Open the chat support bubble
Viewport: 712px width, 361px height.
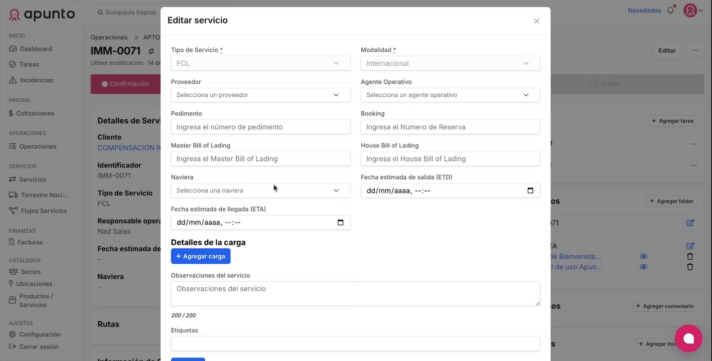click(x=688, y=338)
